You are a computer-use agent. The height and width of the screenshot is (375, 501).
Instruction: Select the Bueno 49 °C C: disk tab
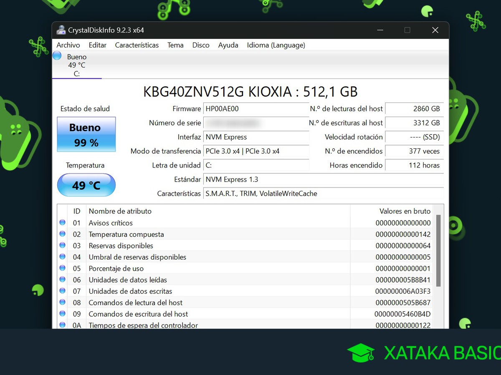(76, 65)
